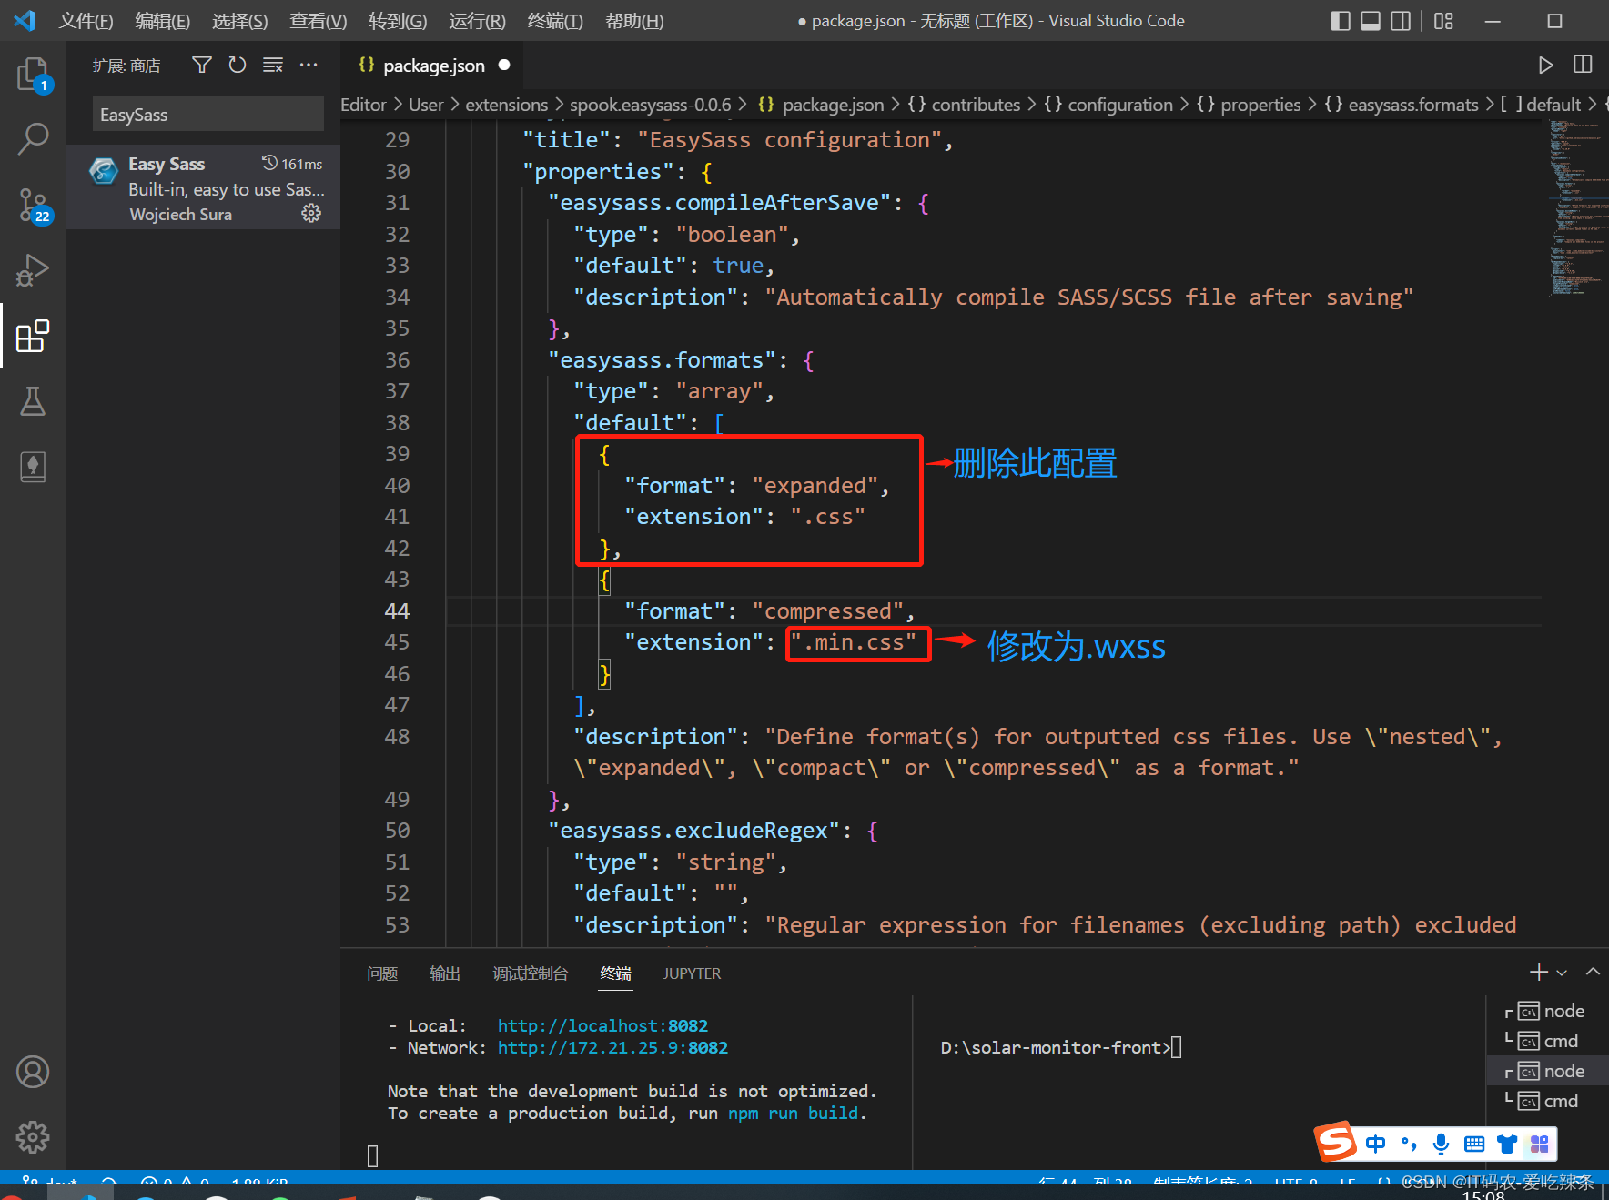Split the editor to the right
Viewport: 1609px width, 1200px height.
pos(1583,65)
